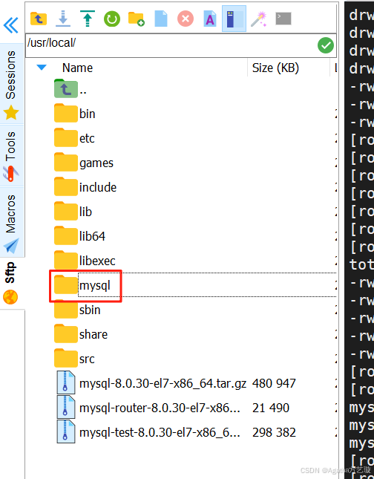
Task: Refresh the current SFTP folder
Action: click(x=112, y=19)
